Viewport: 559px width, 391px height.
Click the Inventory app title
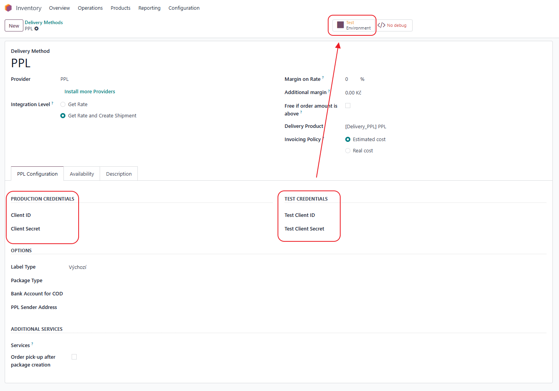pos(28,8)
